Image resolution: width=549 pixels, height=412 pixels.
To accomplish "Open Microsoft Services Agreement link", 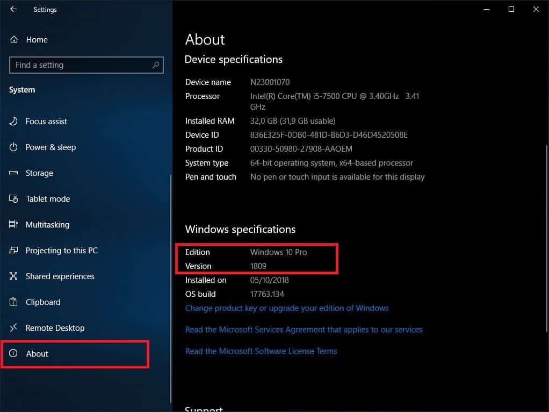I will pos(304,330).
